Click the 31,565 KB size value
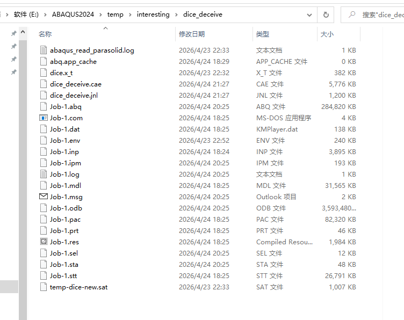Viewport: 404px width, 320px height. pos(341,186)
